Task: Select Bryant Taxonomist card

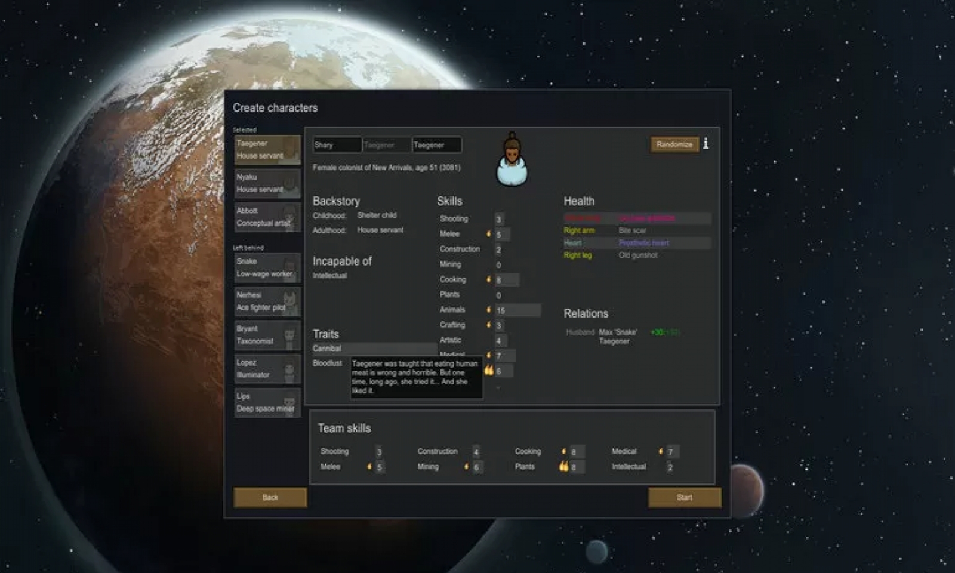Action: click(267, 335)
